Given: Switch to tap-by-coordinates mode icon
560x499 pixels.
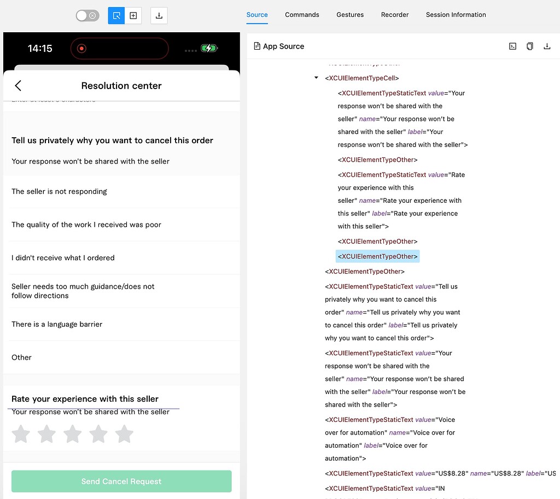Looking at the screenshot, I should click(x=133, y=16).
